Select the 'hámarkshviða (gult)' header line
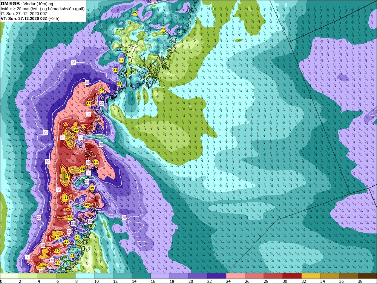Viewport: 377px width, 284px height. pyautogui.click(x=43, y=9)
